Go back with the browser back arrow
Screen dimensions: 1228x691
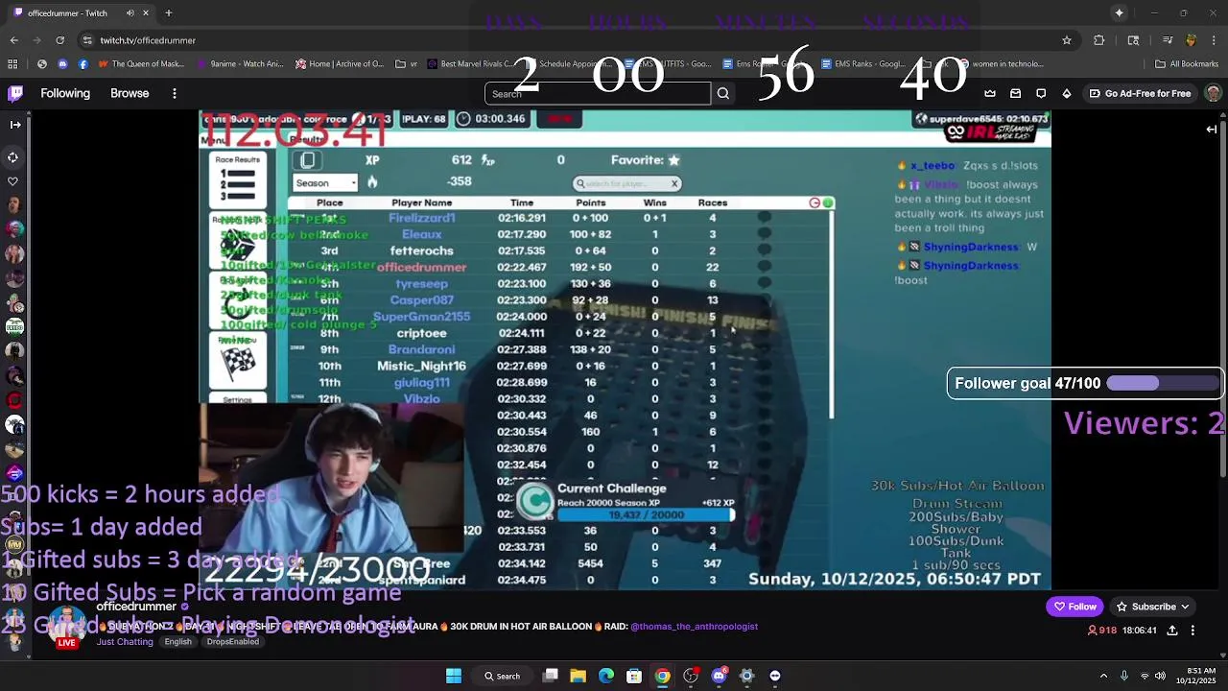coord(13,40)
